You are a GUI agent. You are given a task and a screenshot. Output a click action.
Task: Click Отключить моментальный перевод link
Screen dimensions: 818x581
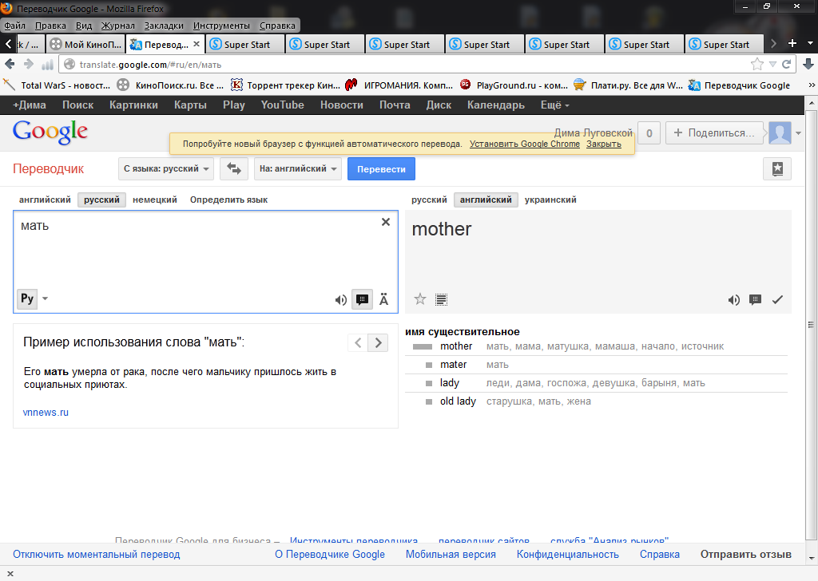tap(97, 555)
